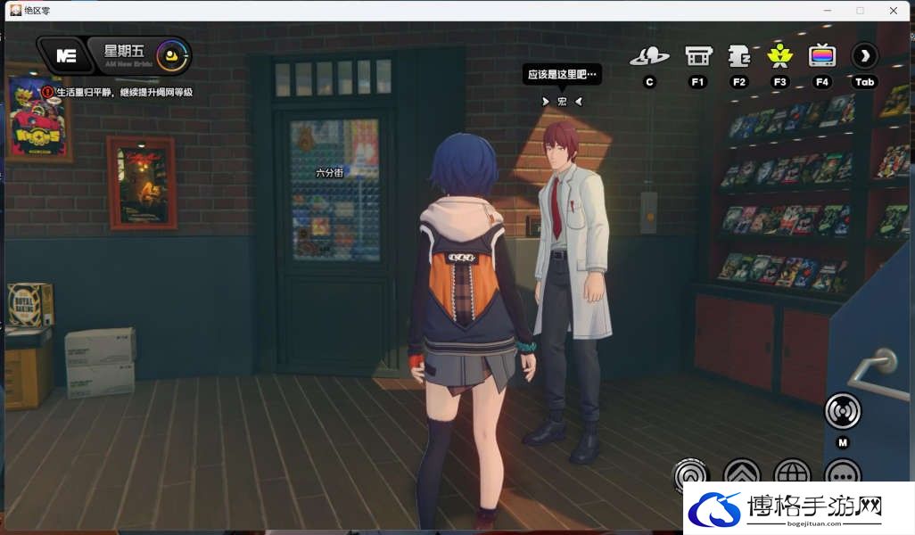
Task: Click the game app icon in title bar
Action: coord(16,10)
